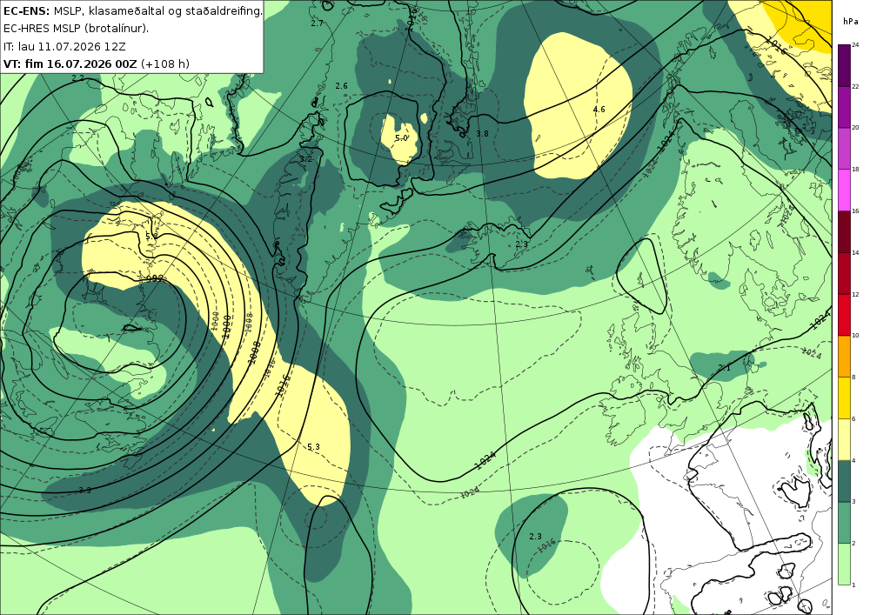Click the legend tick label '16'
This screenshot has width=870, height=615.
(855, 211)
